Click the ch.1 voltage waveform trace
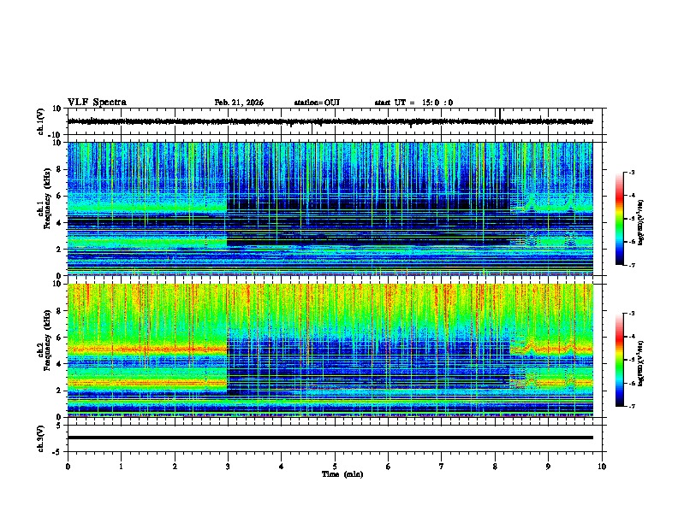678x523 pixels. [330, 121]
